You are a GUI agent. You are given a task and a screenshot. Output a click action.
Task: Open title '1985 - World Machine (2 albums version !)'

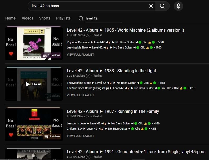point(126,30)
